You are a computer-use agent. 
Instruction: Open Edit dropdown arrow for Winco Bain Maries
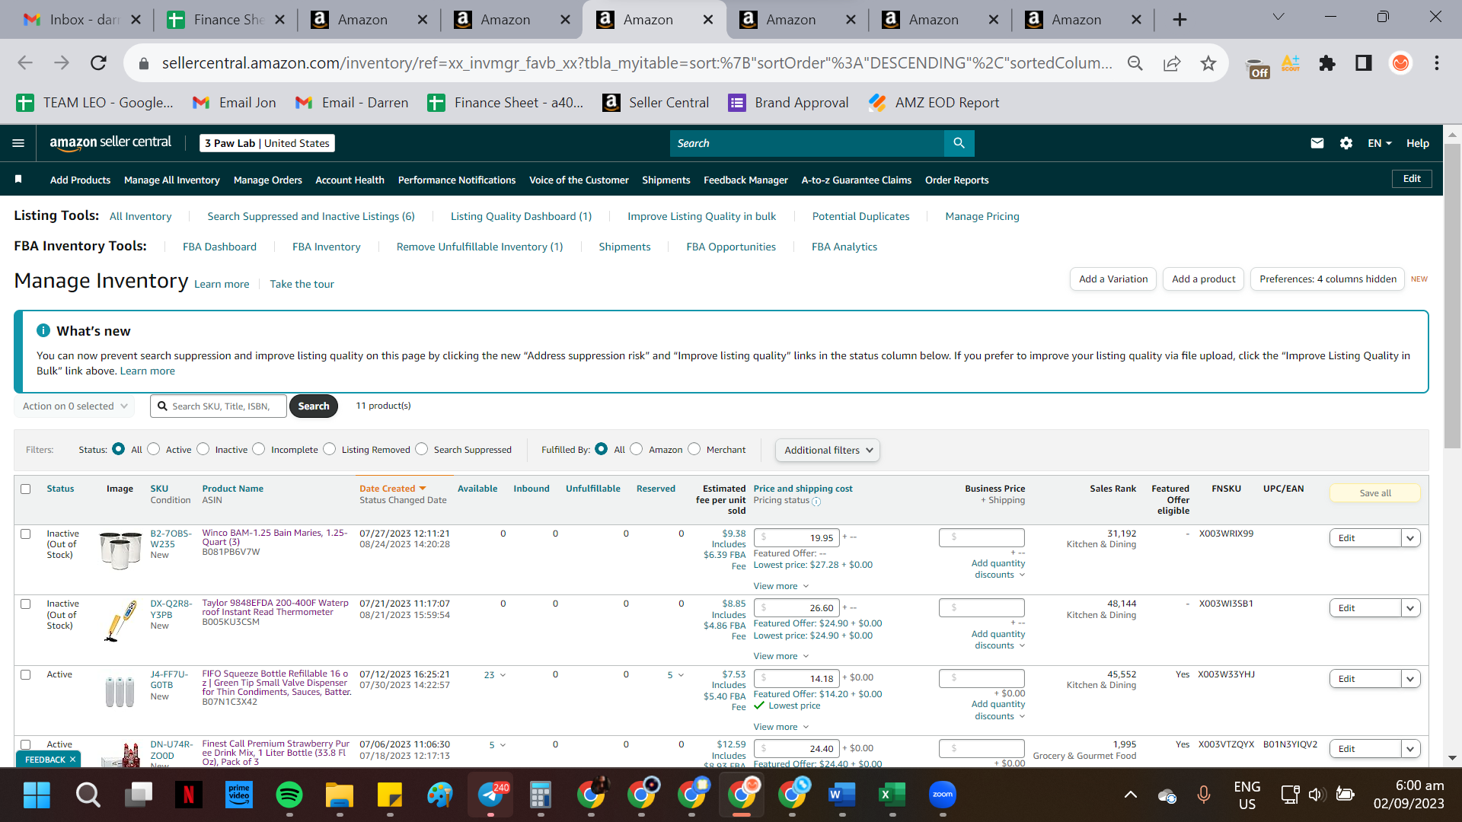(1410, 538)
